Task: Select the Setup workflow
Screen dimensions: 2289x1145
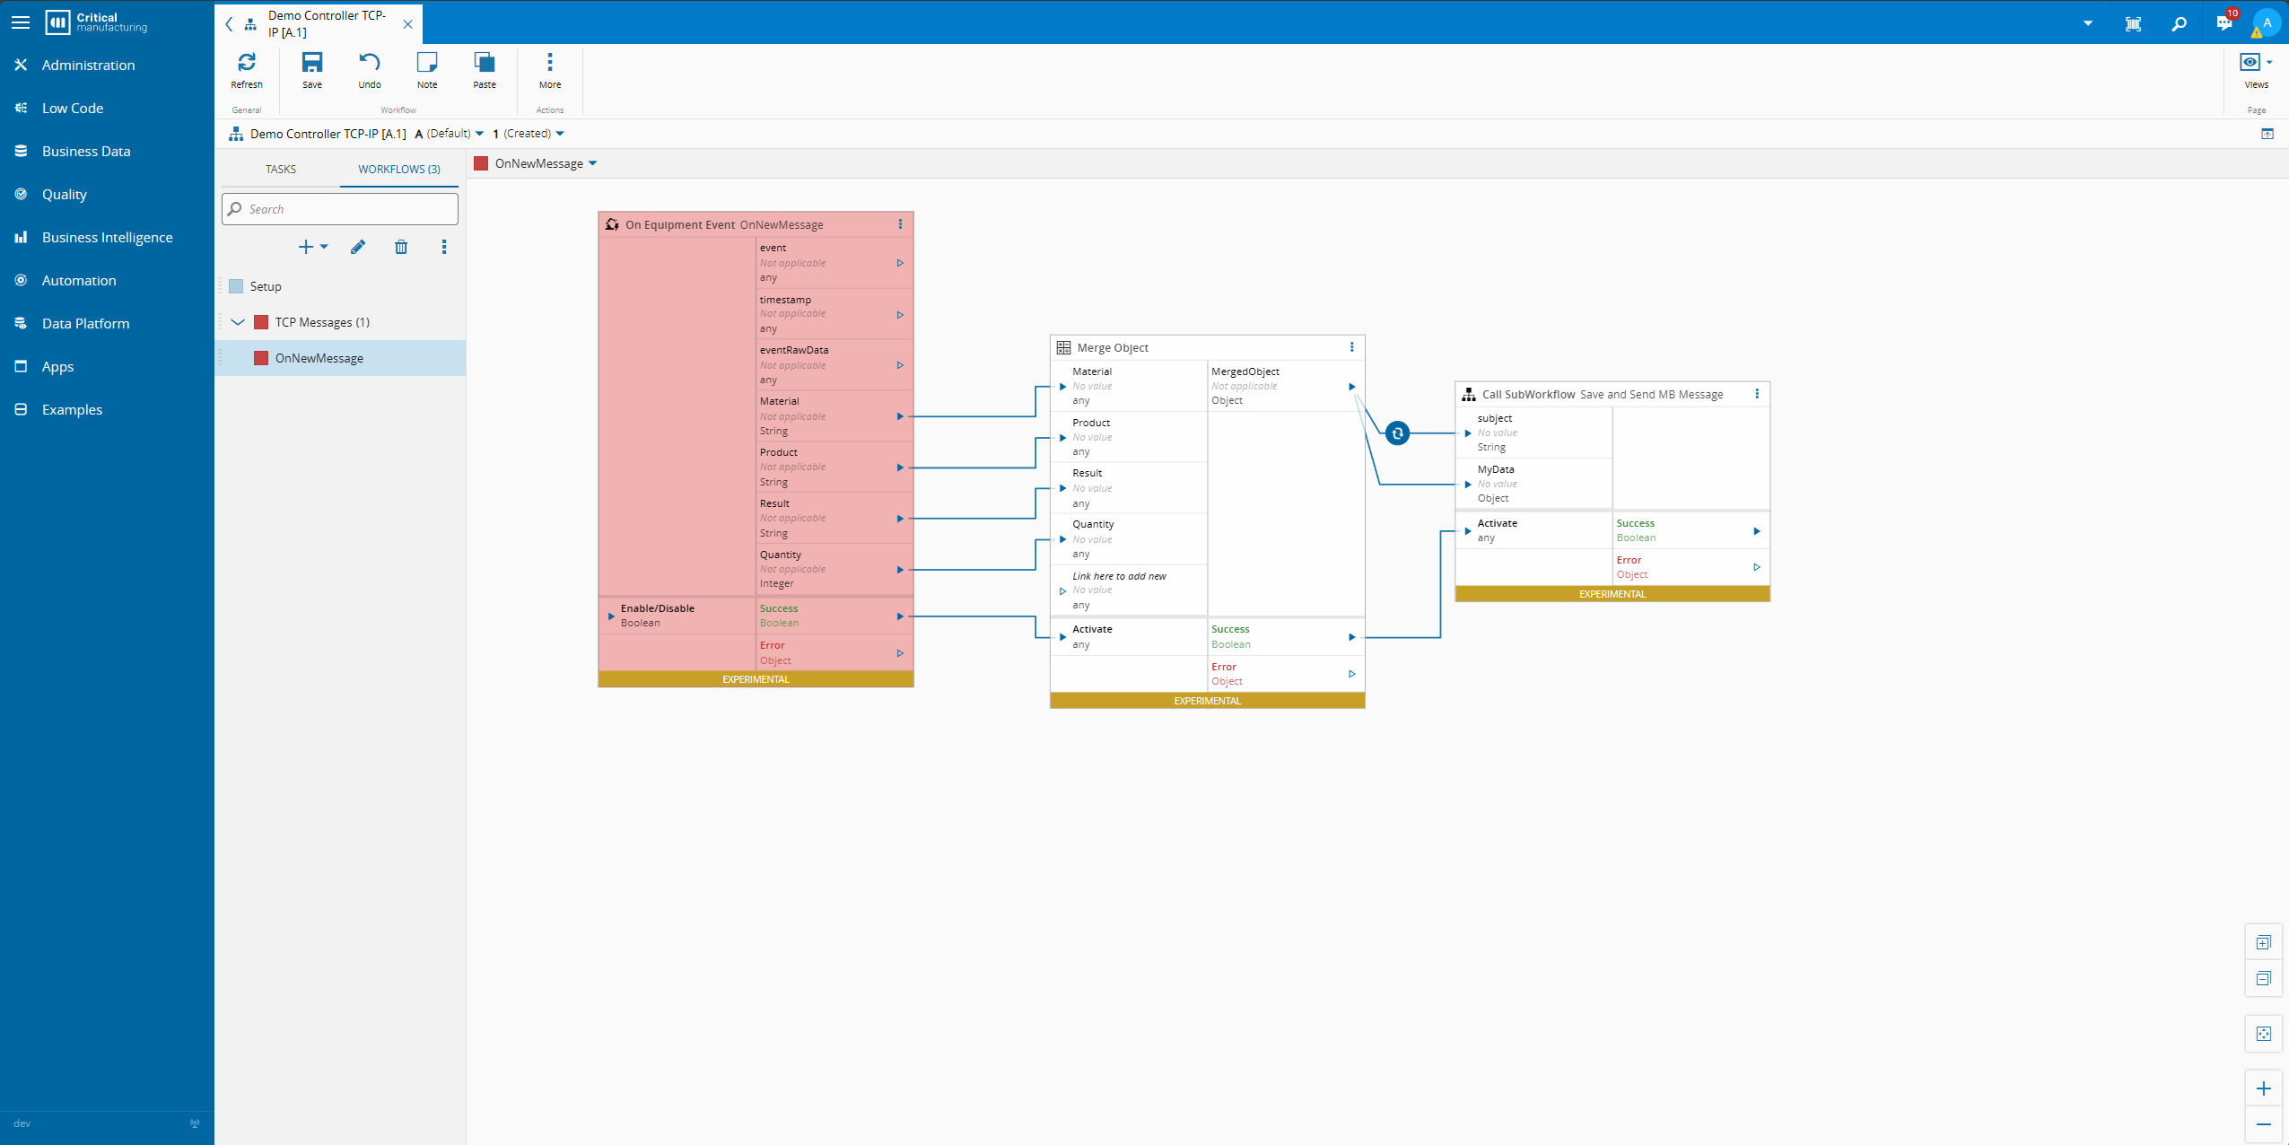Action: (340, 286)
